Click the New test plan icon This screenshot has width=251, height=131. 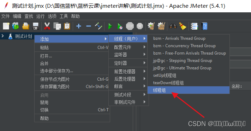[6, 26]
